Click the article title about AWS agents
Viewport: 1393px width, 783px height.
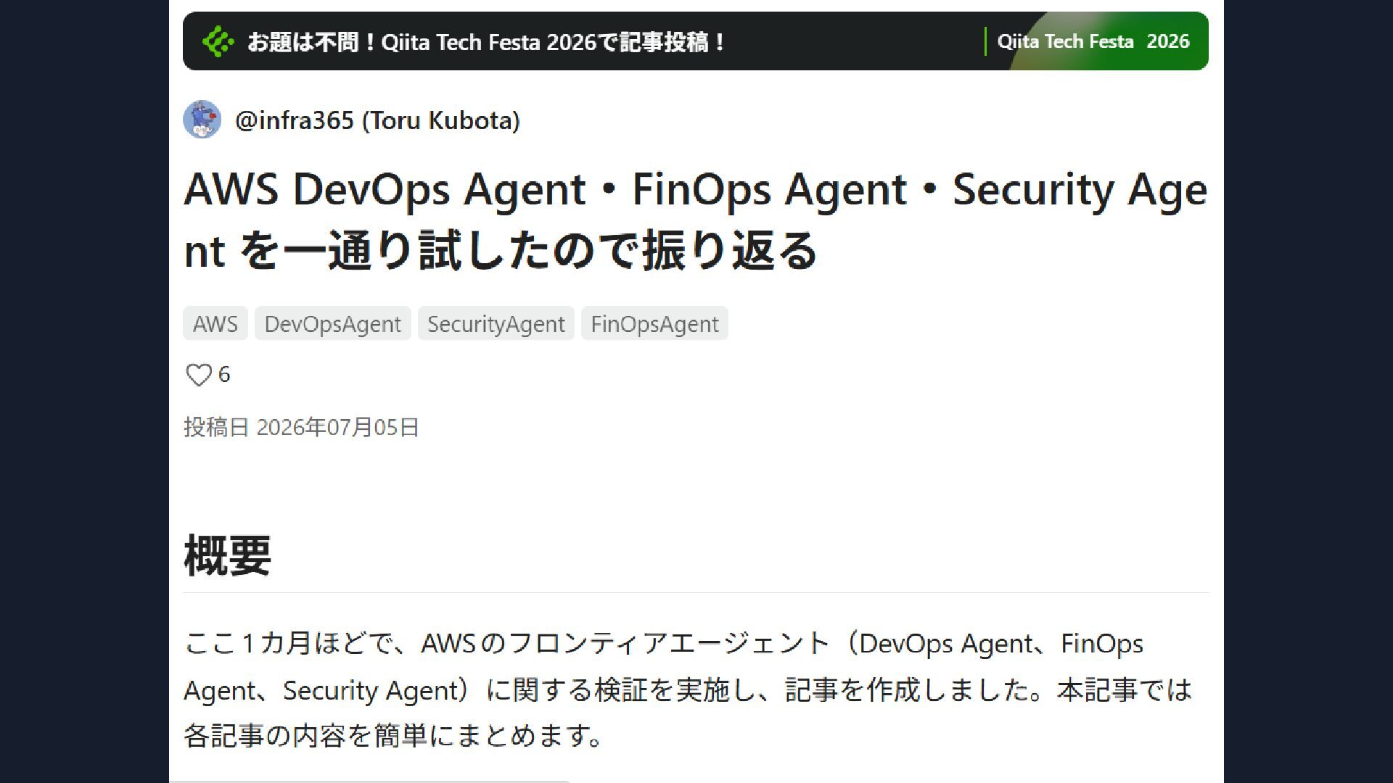(x=695, y=219)
